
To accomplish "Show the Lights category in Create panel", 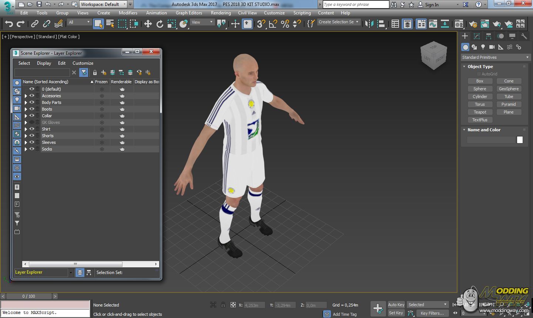I will pyautogui.click(x=483, y=47).
